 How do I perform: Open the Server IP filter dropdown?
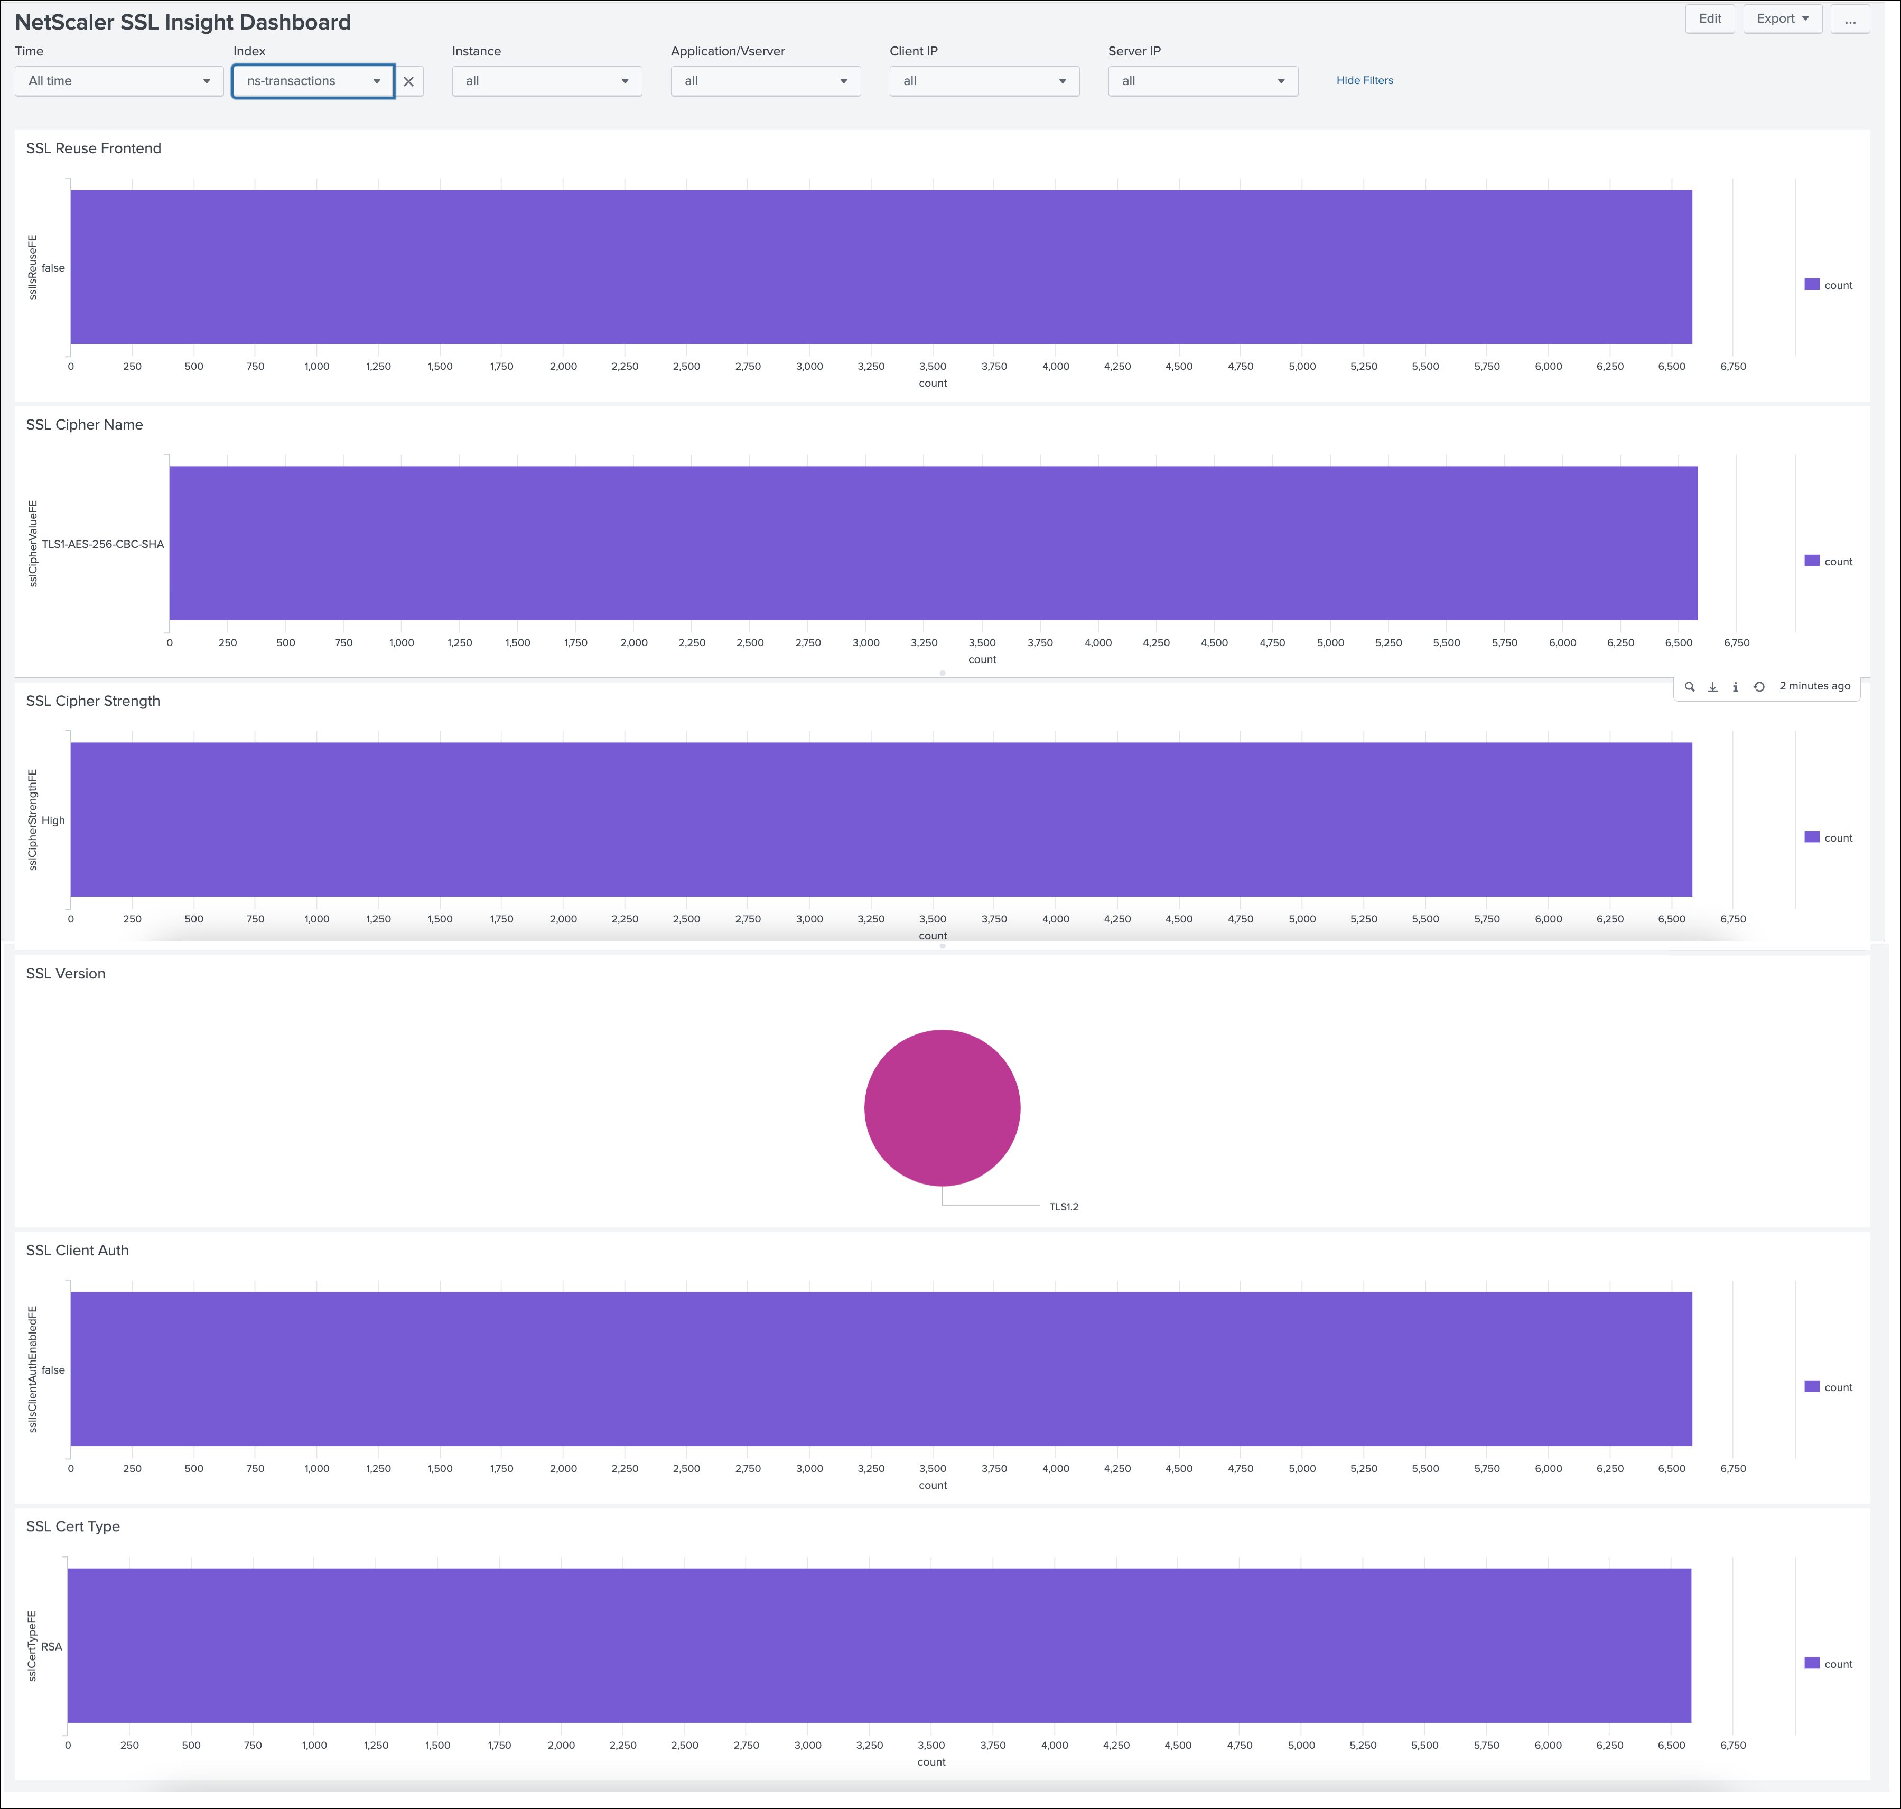pos(1203,81)
